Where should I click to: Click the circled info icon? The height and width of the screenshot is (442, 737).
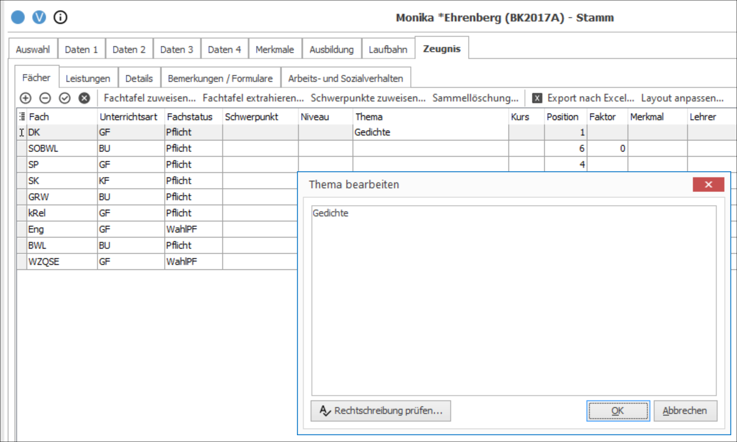[61, 17]
